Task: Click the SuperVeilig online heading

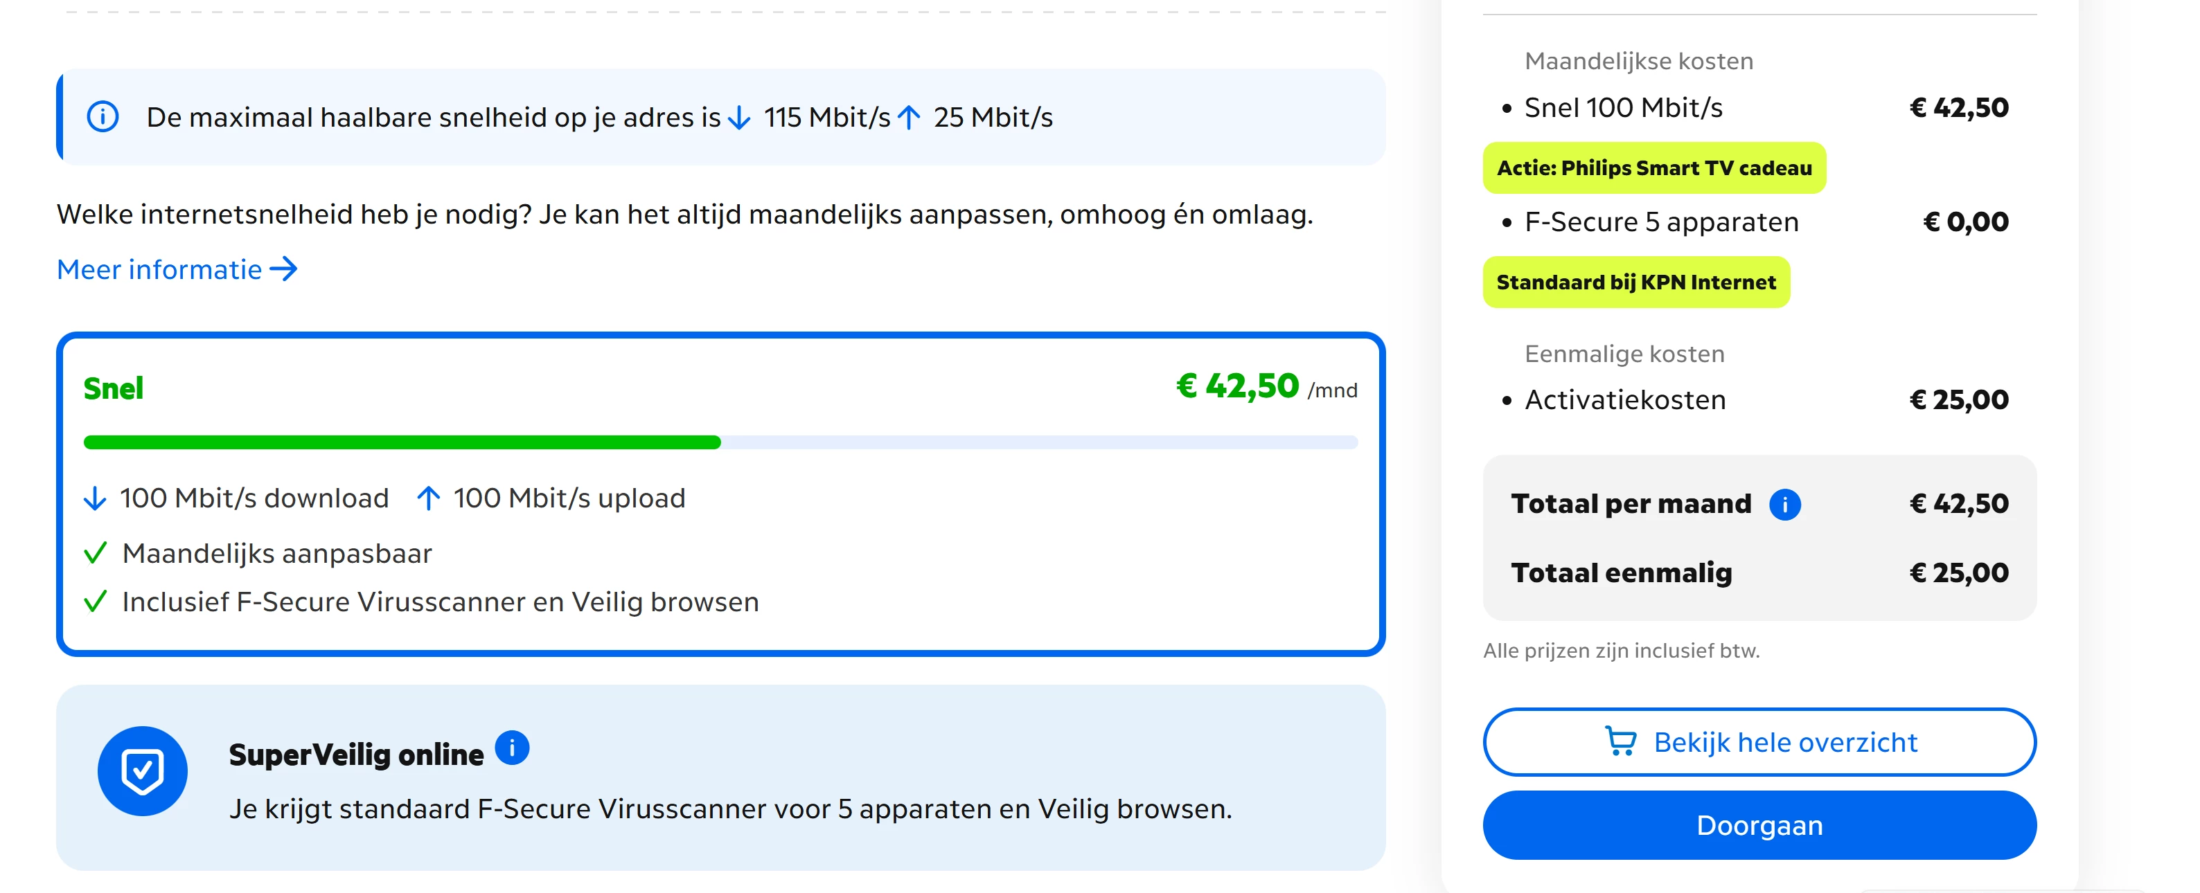Action: [x=356, y=755]
